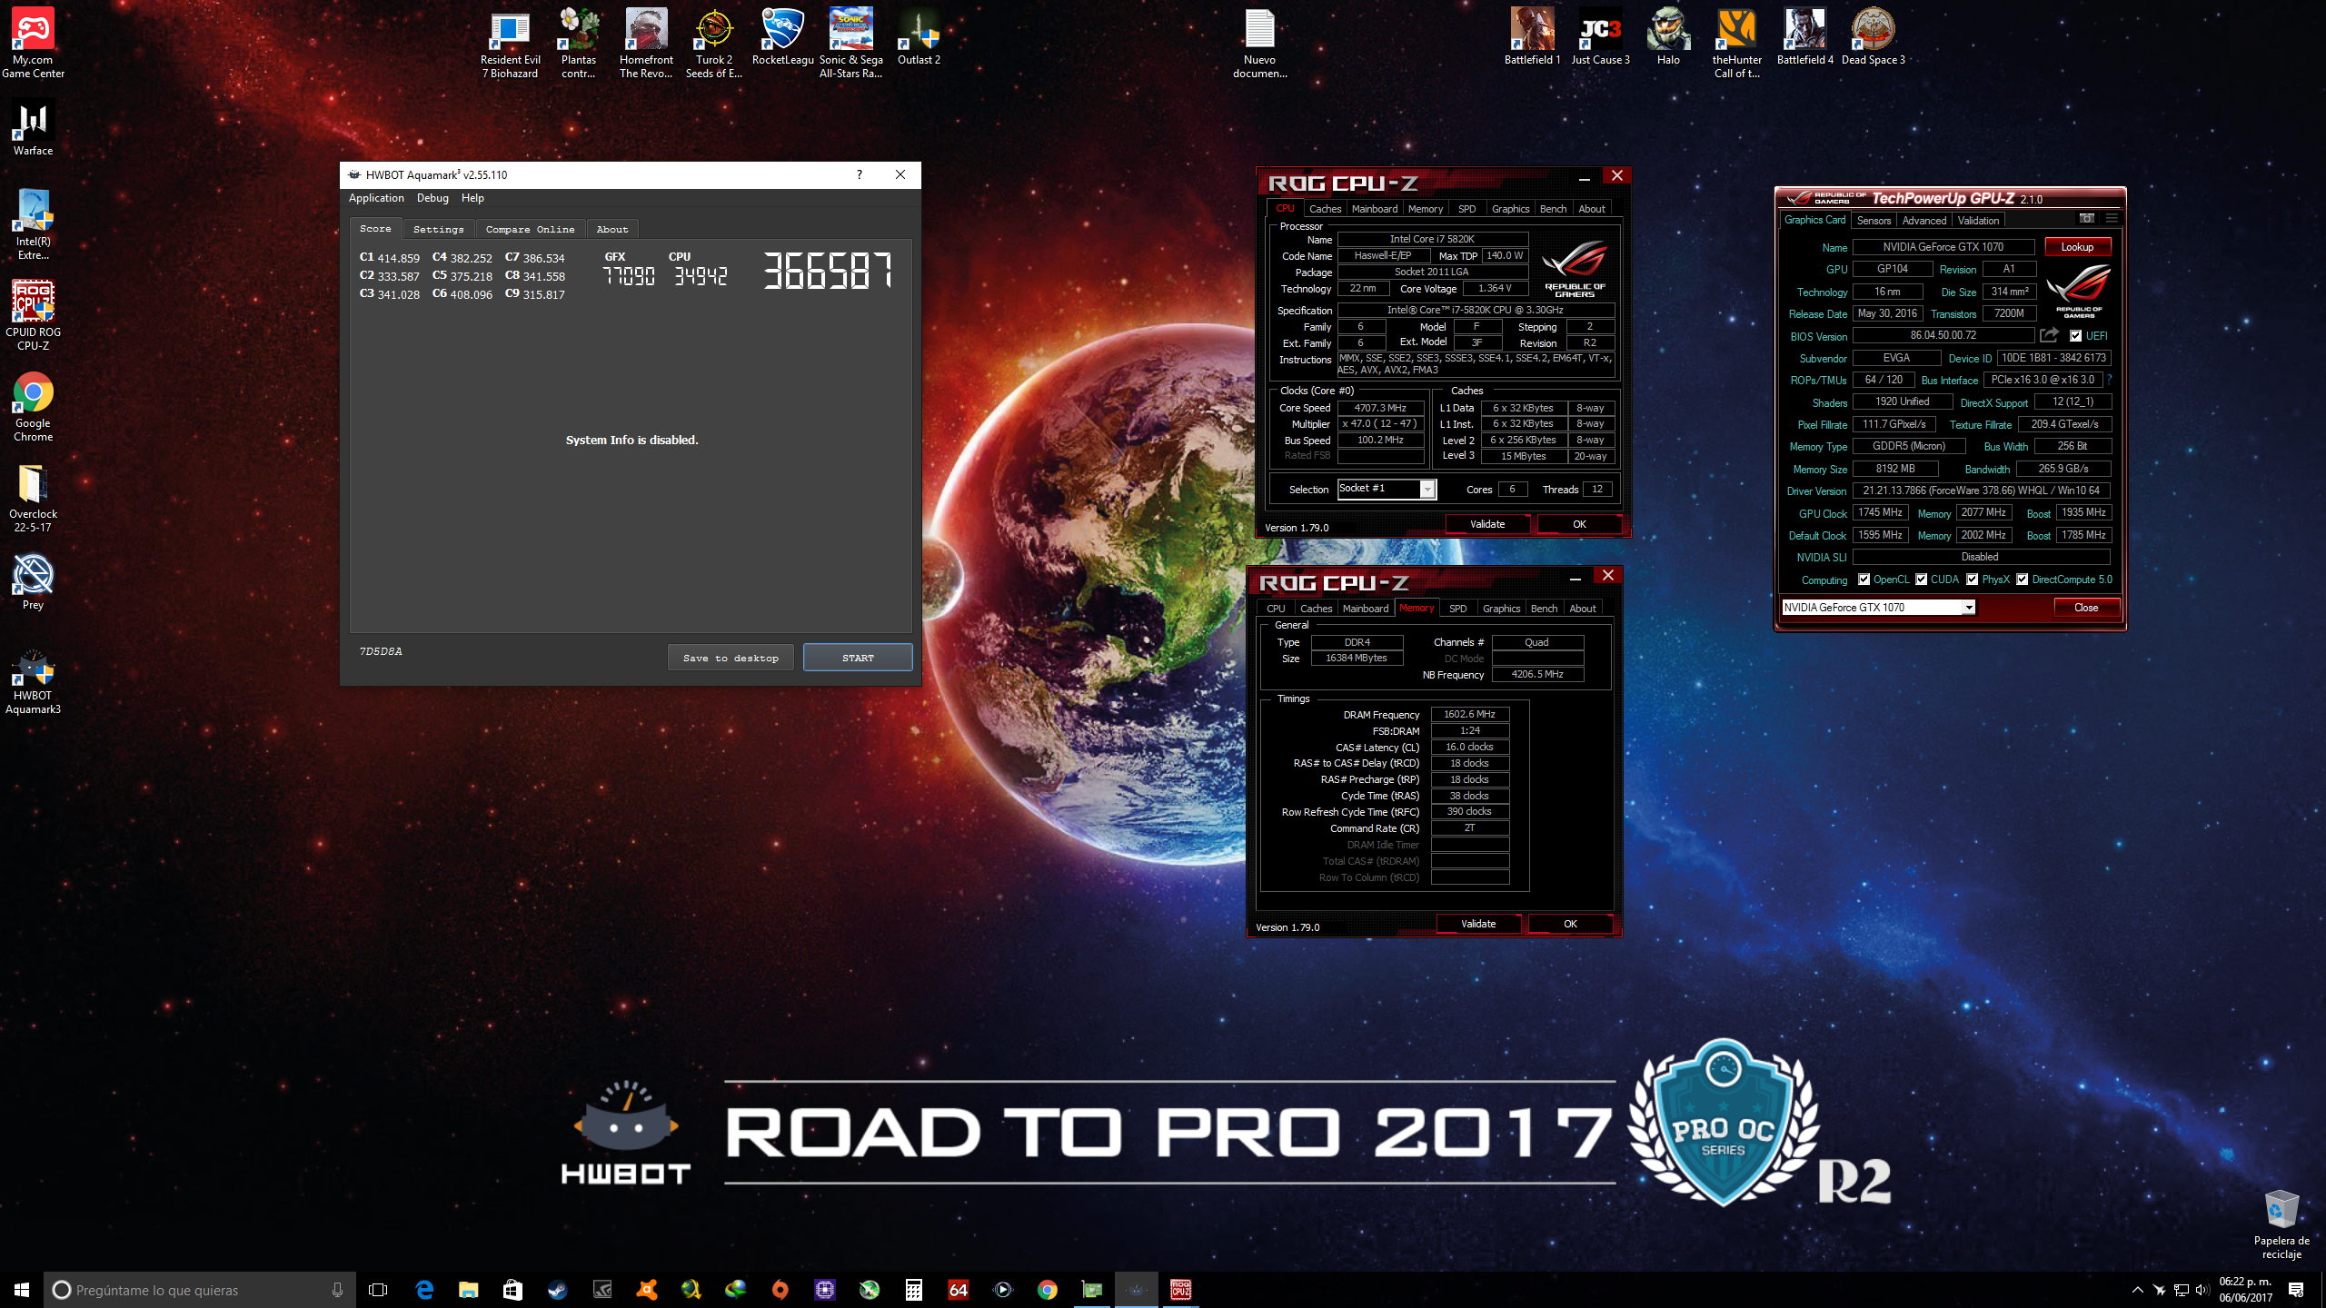Viewport: 2326px width, 1308px height.
Task: Open Mainboard tab in upper CPU-Z window
Action: point(1375,209)
